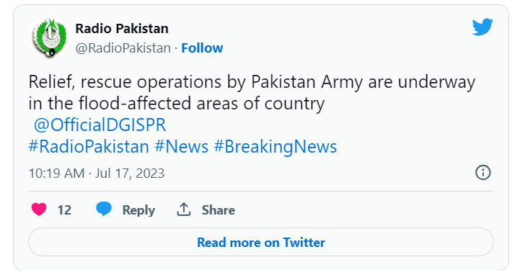The width and height of the screenshot is (512, 275).
Task: Click the Reply text label
Action: tap(138, 210)
